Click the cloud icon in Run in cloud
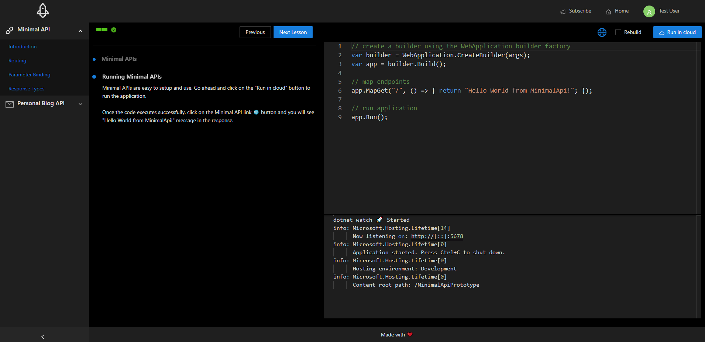This screenshot has height=342, width=705. tap(662, 33)
